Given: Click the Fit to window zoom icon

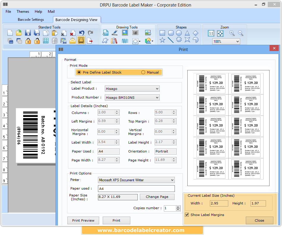Looking at the screenshot, I should 220,33.
